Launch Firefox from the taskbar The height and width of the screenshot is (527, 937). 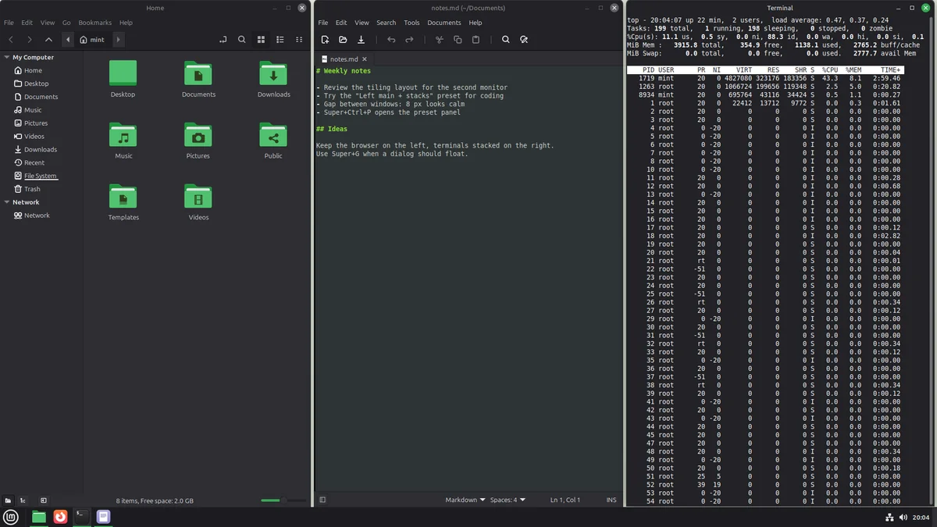point(60,516)
